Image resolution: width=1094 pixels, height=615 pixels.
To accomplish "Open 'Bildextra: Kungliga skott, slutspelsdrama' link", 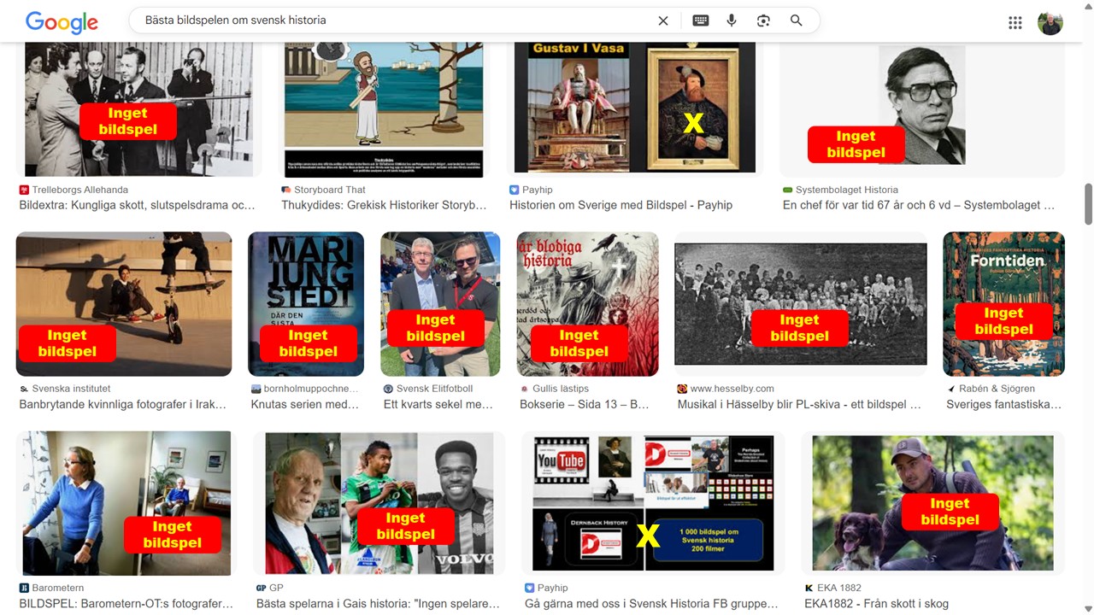I will (x=137, y=205).
